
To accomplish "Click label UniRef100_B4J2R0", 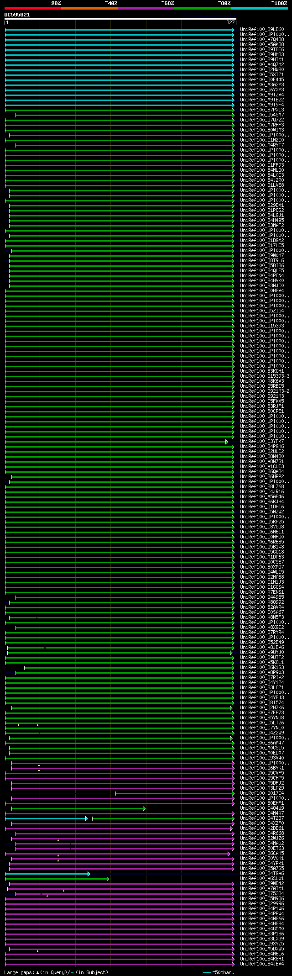I will (262, 180).
